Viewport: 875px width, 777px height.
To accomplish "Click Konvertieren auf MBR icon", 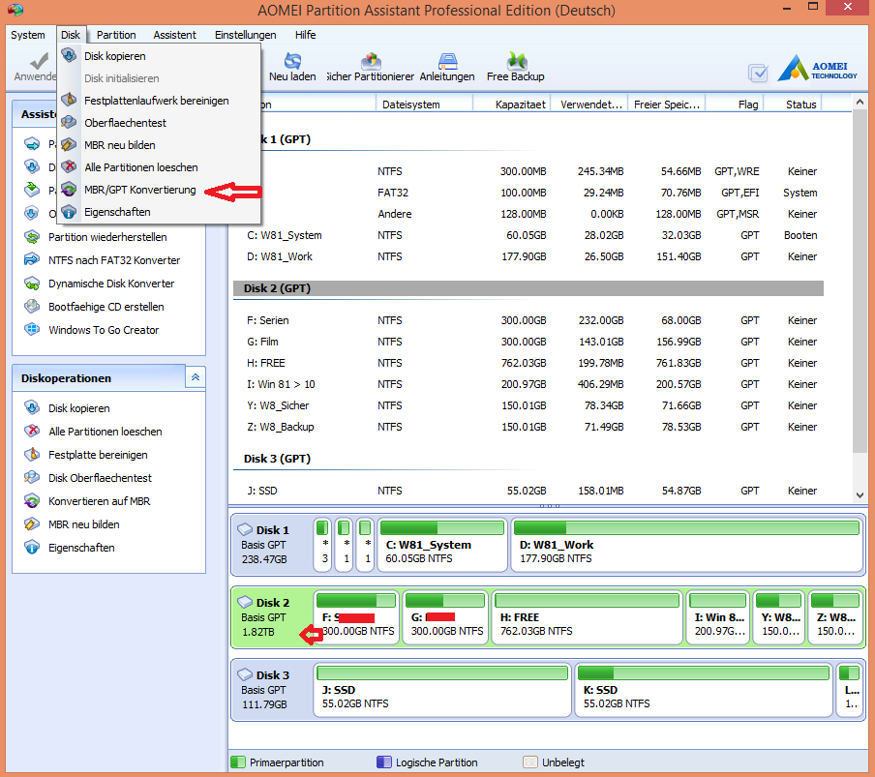I will tap(32, 501).
